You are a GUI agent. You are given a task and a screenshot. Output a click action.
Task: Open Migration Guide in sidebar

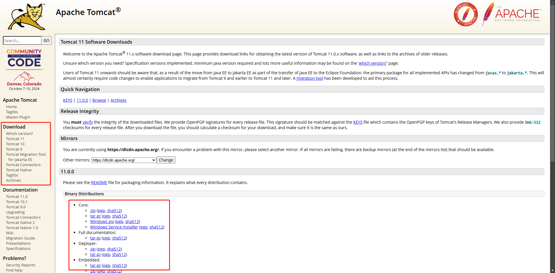[21, 238]
